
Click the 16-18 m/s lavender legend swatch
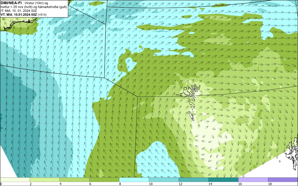point(253,180)
